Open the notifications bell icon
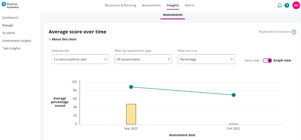Viewport: 301px width, 140px height. [x=279, y=5]
